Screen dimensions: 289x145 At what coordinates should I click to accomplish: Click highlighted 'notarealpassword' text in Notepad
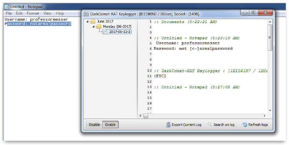point(51,24)
